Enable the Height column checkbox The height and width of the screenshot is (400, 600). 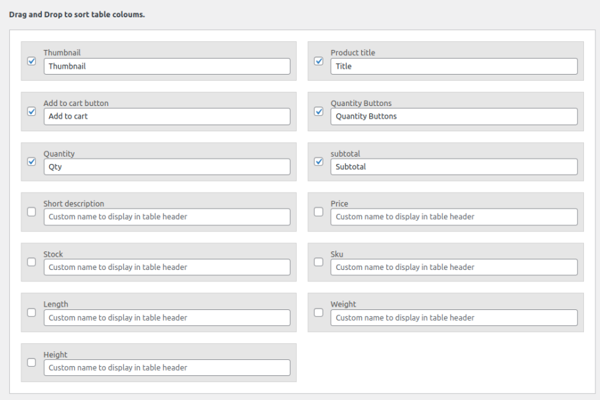point(31,363)
